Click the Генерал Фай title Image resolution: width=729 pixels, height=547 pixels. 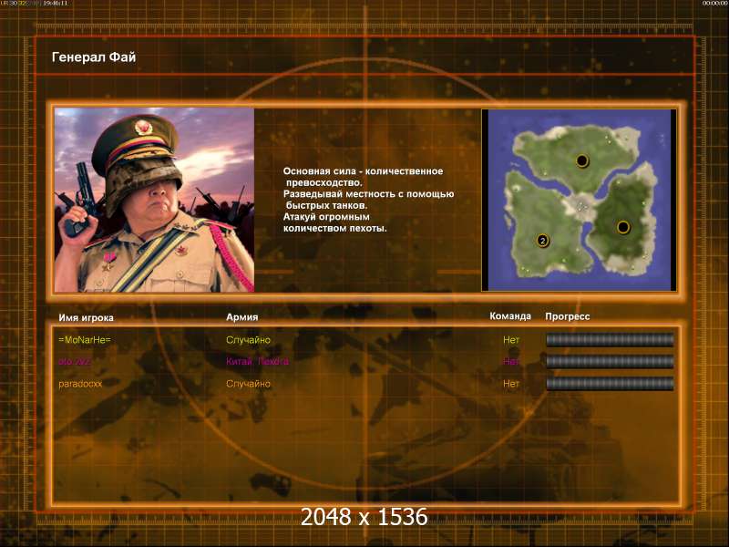coord(94,57)
